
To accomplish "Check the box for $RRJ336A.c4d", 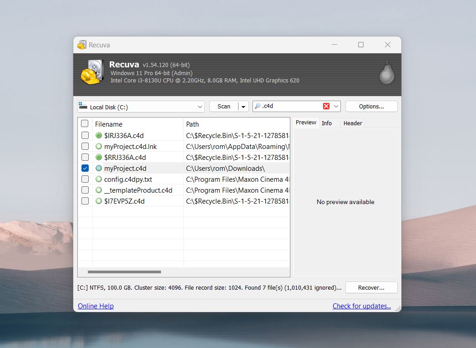I will [x=85, y=157].
